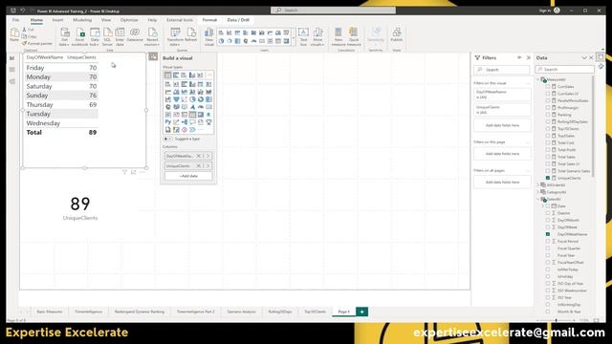Uncheck the UniqueClients measure checkbox

click(x=548, y=178)
